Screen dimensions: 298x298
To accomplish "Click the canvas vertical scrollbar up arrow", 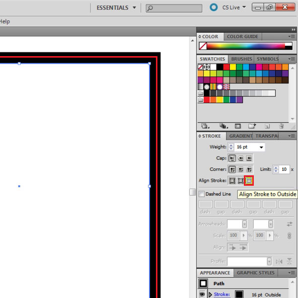I will point(192,41).
